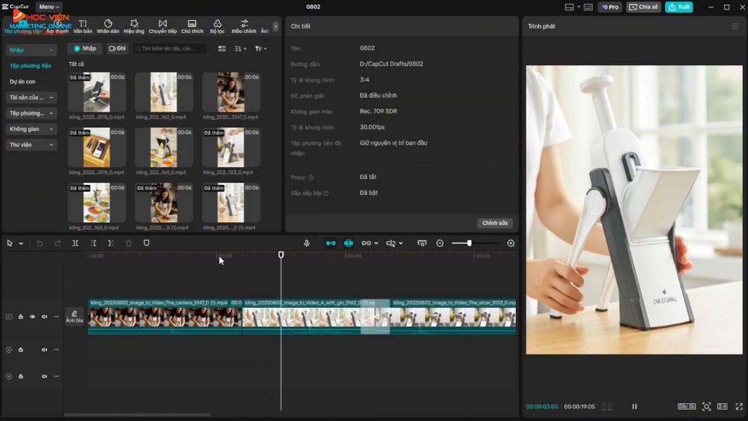Open the media filter dropdown
The image size is (748, 421).
click(261, 49)
